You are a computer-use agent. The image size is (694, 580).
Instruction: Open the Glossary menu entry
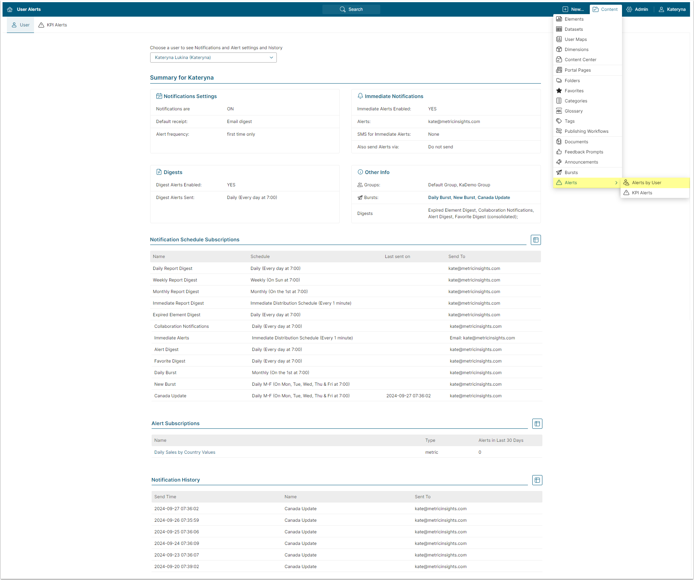pyautogui.click(x=574, y=111)
